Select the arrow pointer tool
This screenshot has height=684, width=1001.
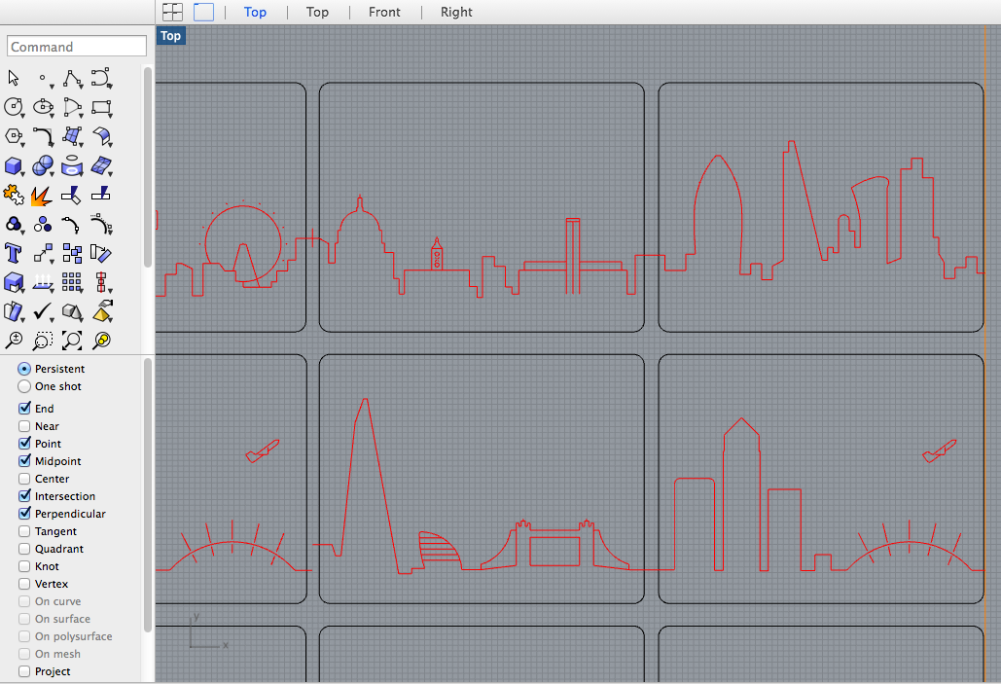pyautogui.click(x=14, y=78)
